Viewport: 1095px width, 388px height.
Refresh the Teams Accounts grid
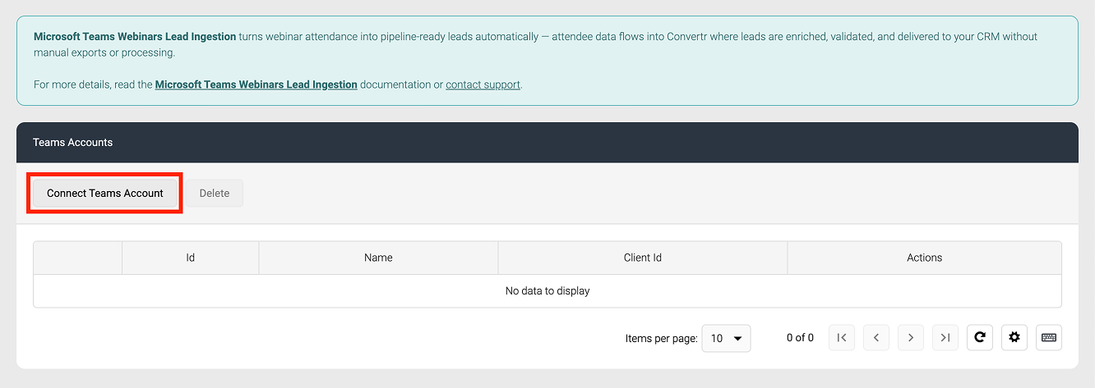[x=980, y=338]
